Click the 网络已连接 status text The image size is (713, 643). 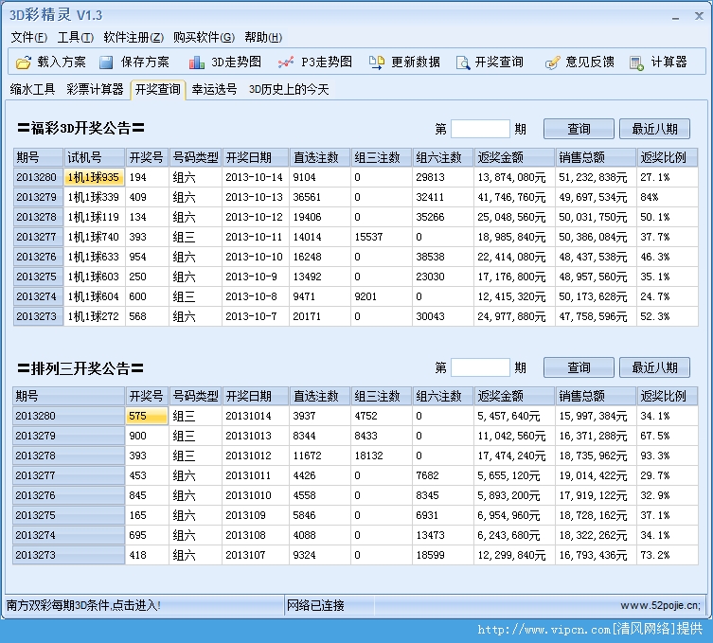pos(315,606)
